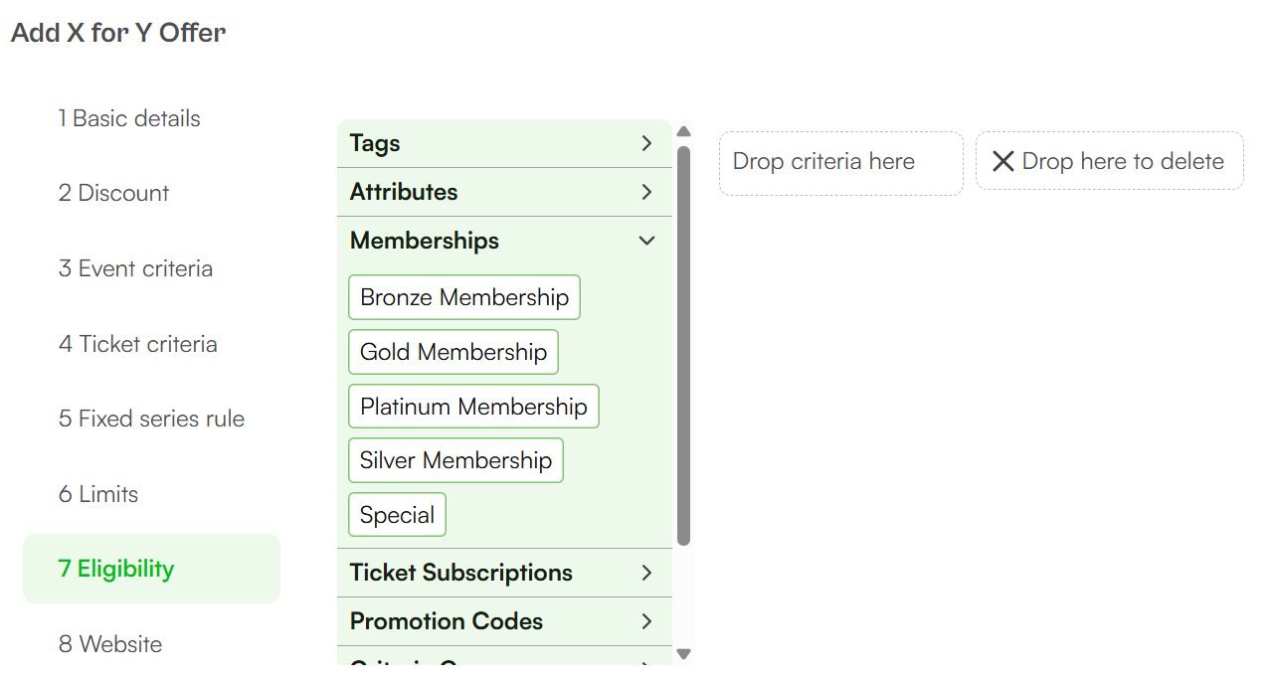
Task: Click the scrollbar up arrow
Action: [683, 131]
